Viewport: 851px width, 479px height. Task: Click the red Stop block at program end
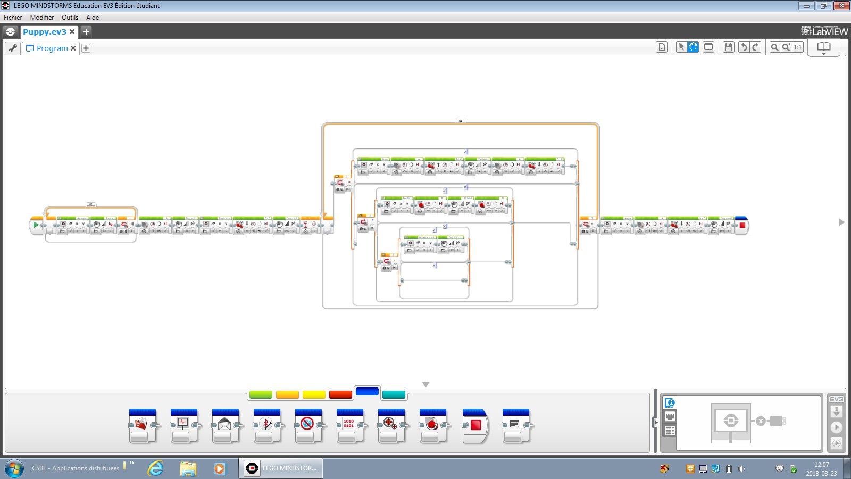742,225
